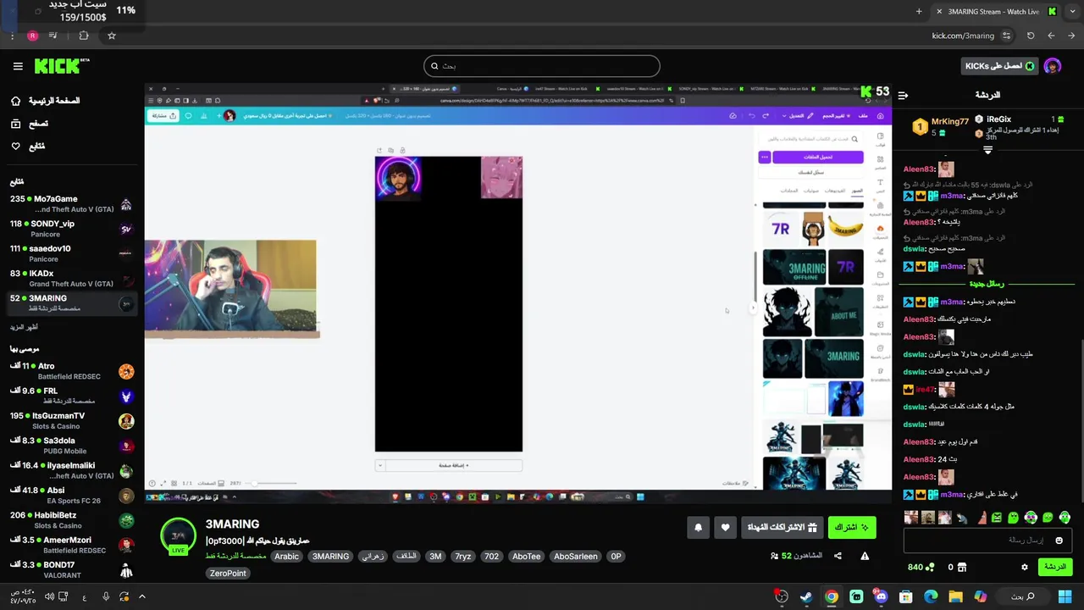This screenshot has height=610, width=1084.
Task: Open Microsoft Edge from the taskbar
Action: 931,596
